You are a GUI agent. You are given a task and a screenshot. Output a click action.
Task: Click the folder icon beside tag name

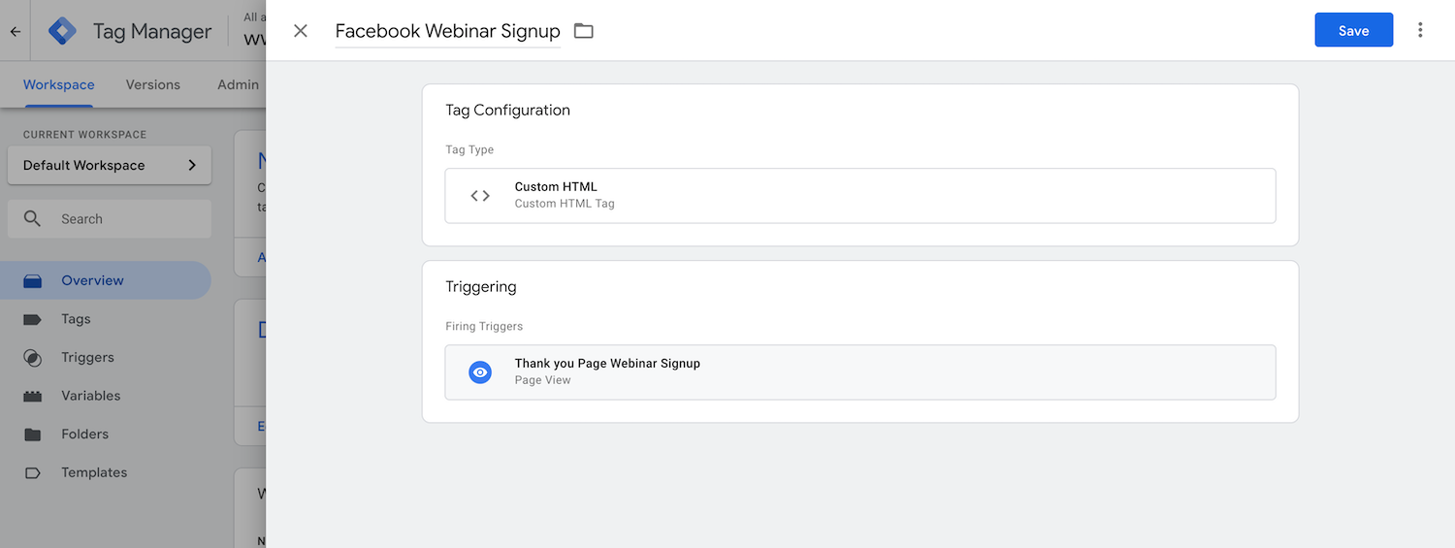click(x=583, y=31)
